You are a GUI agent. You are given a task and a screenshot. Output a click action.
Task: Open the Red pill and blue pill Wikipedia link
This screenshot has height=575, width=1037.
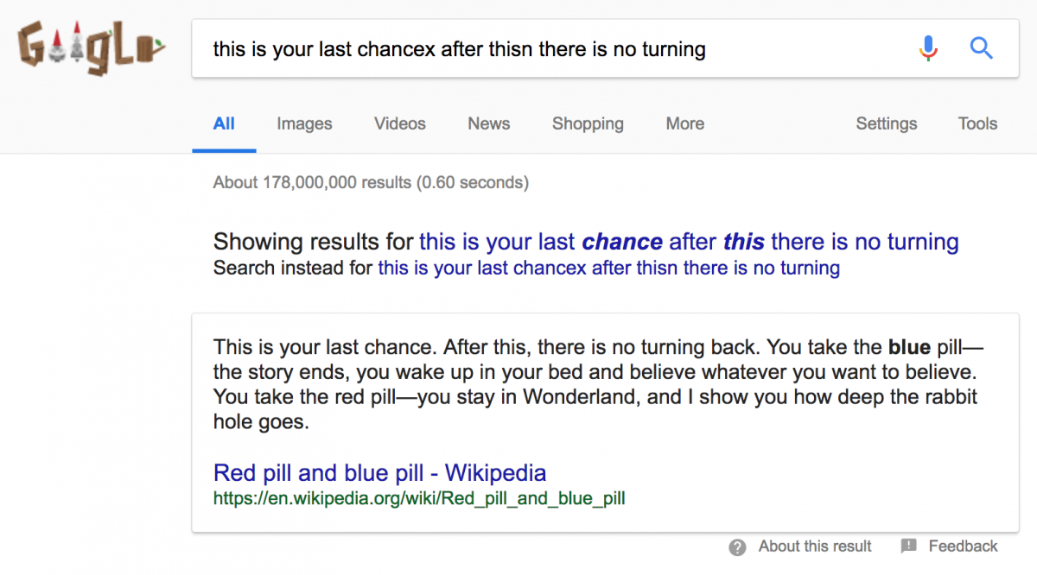379,473
